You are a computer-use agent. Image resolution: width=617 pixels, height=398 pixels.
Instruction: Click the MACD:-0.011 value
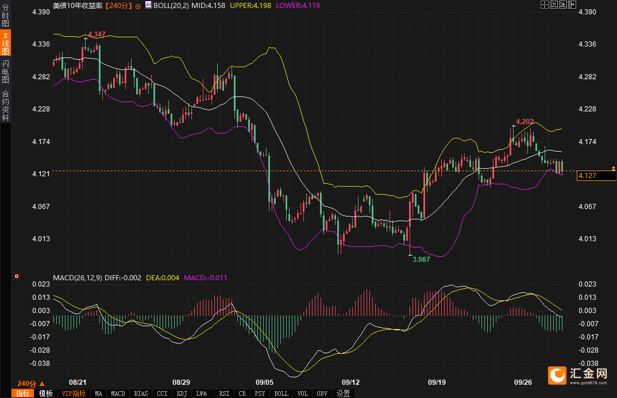(206, 277)
